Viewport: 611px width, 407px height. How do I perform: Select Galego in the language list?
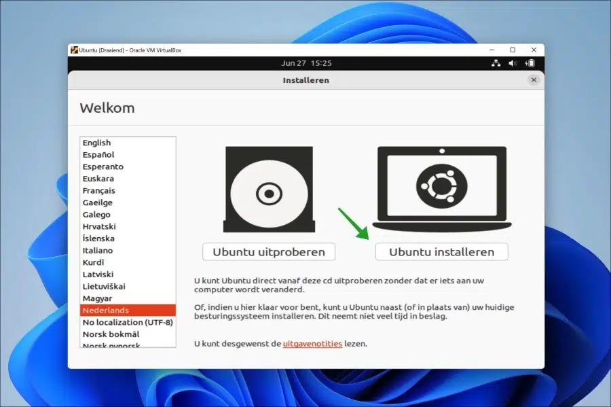pos(128,215)
